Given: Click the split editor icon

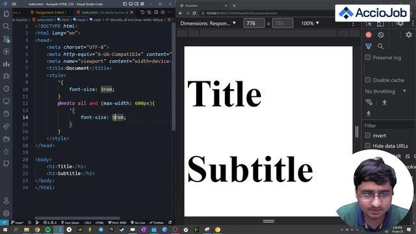Looking at the screenshot, I should [x=162, y=12].
